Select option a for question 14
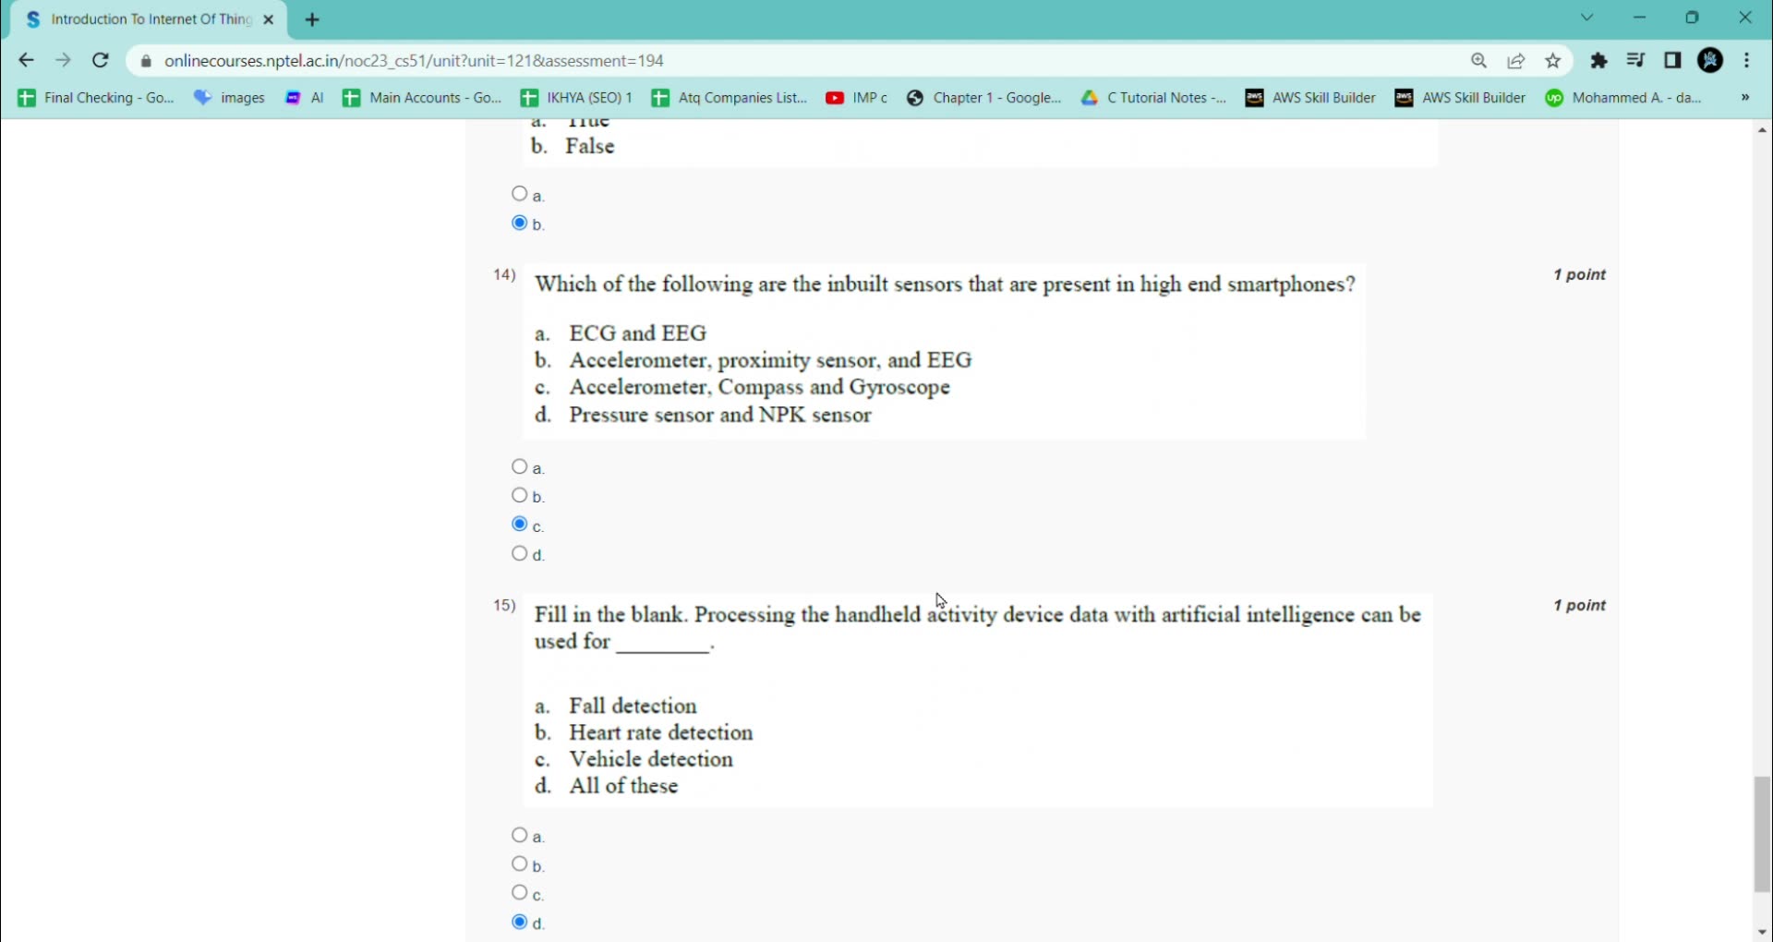Screen dimensions: 1773x942 [520, 466]
